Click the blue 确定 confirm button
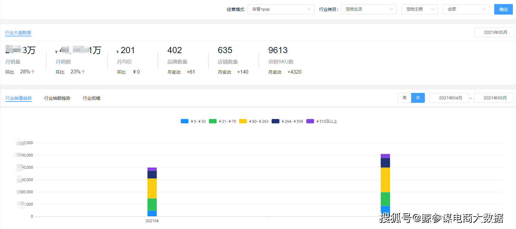The image size is (516, 229). [x=503, y=9]
